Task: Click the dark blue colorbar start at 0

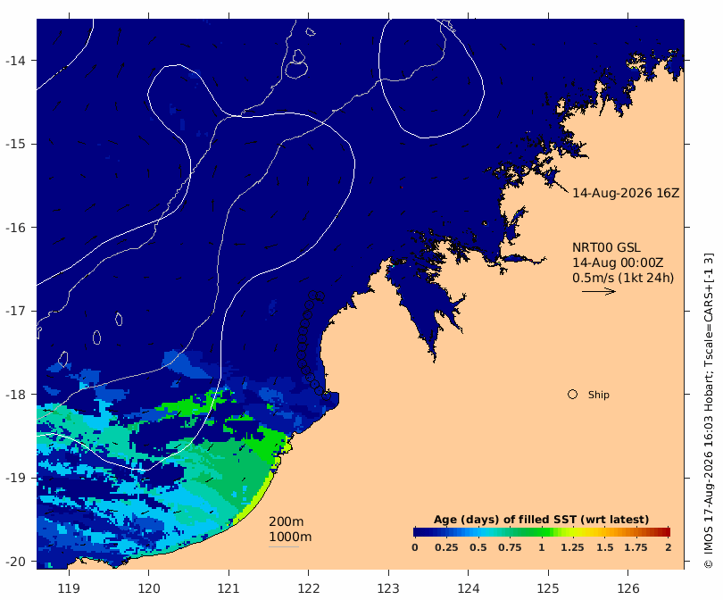Action: [x=418, y=532]
